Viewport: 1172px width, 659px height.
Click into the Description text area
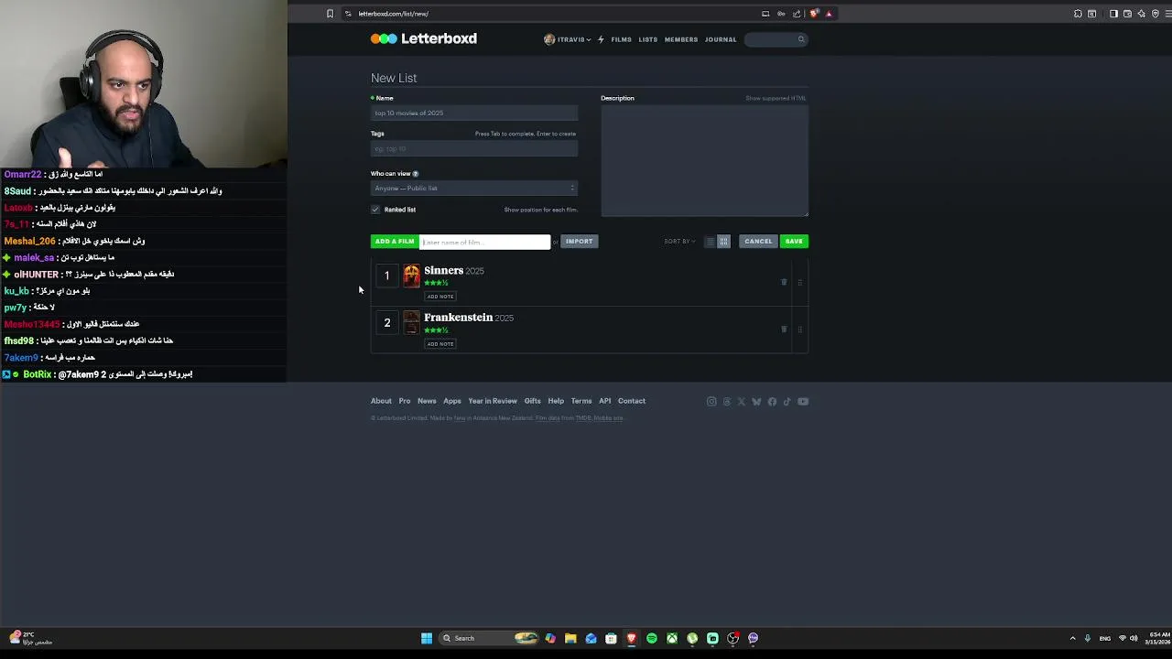704,161
